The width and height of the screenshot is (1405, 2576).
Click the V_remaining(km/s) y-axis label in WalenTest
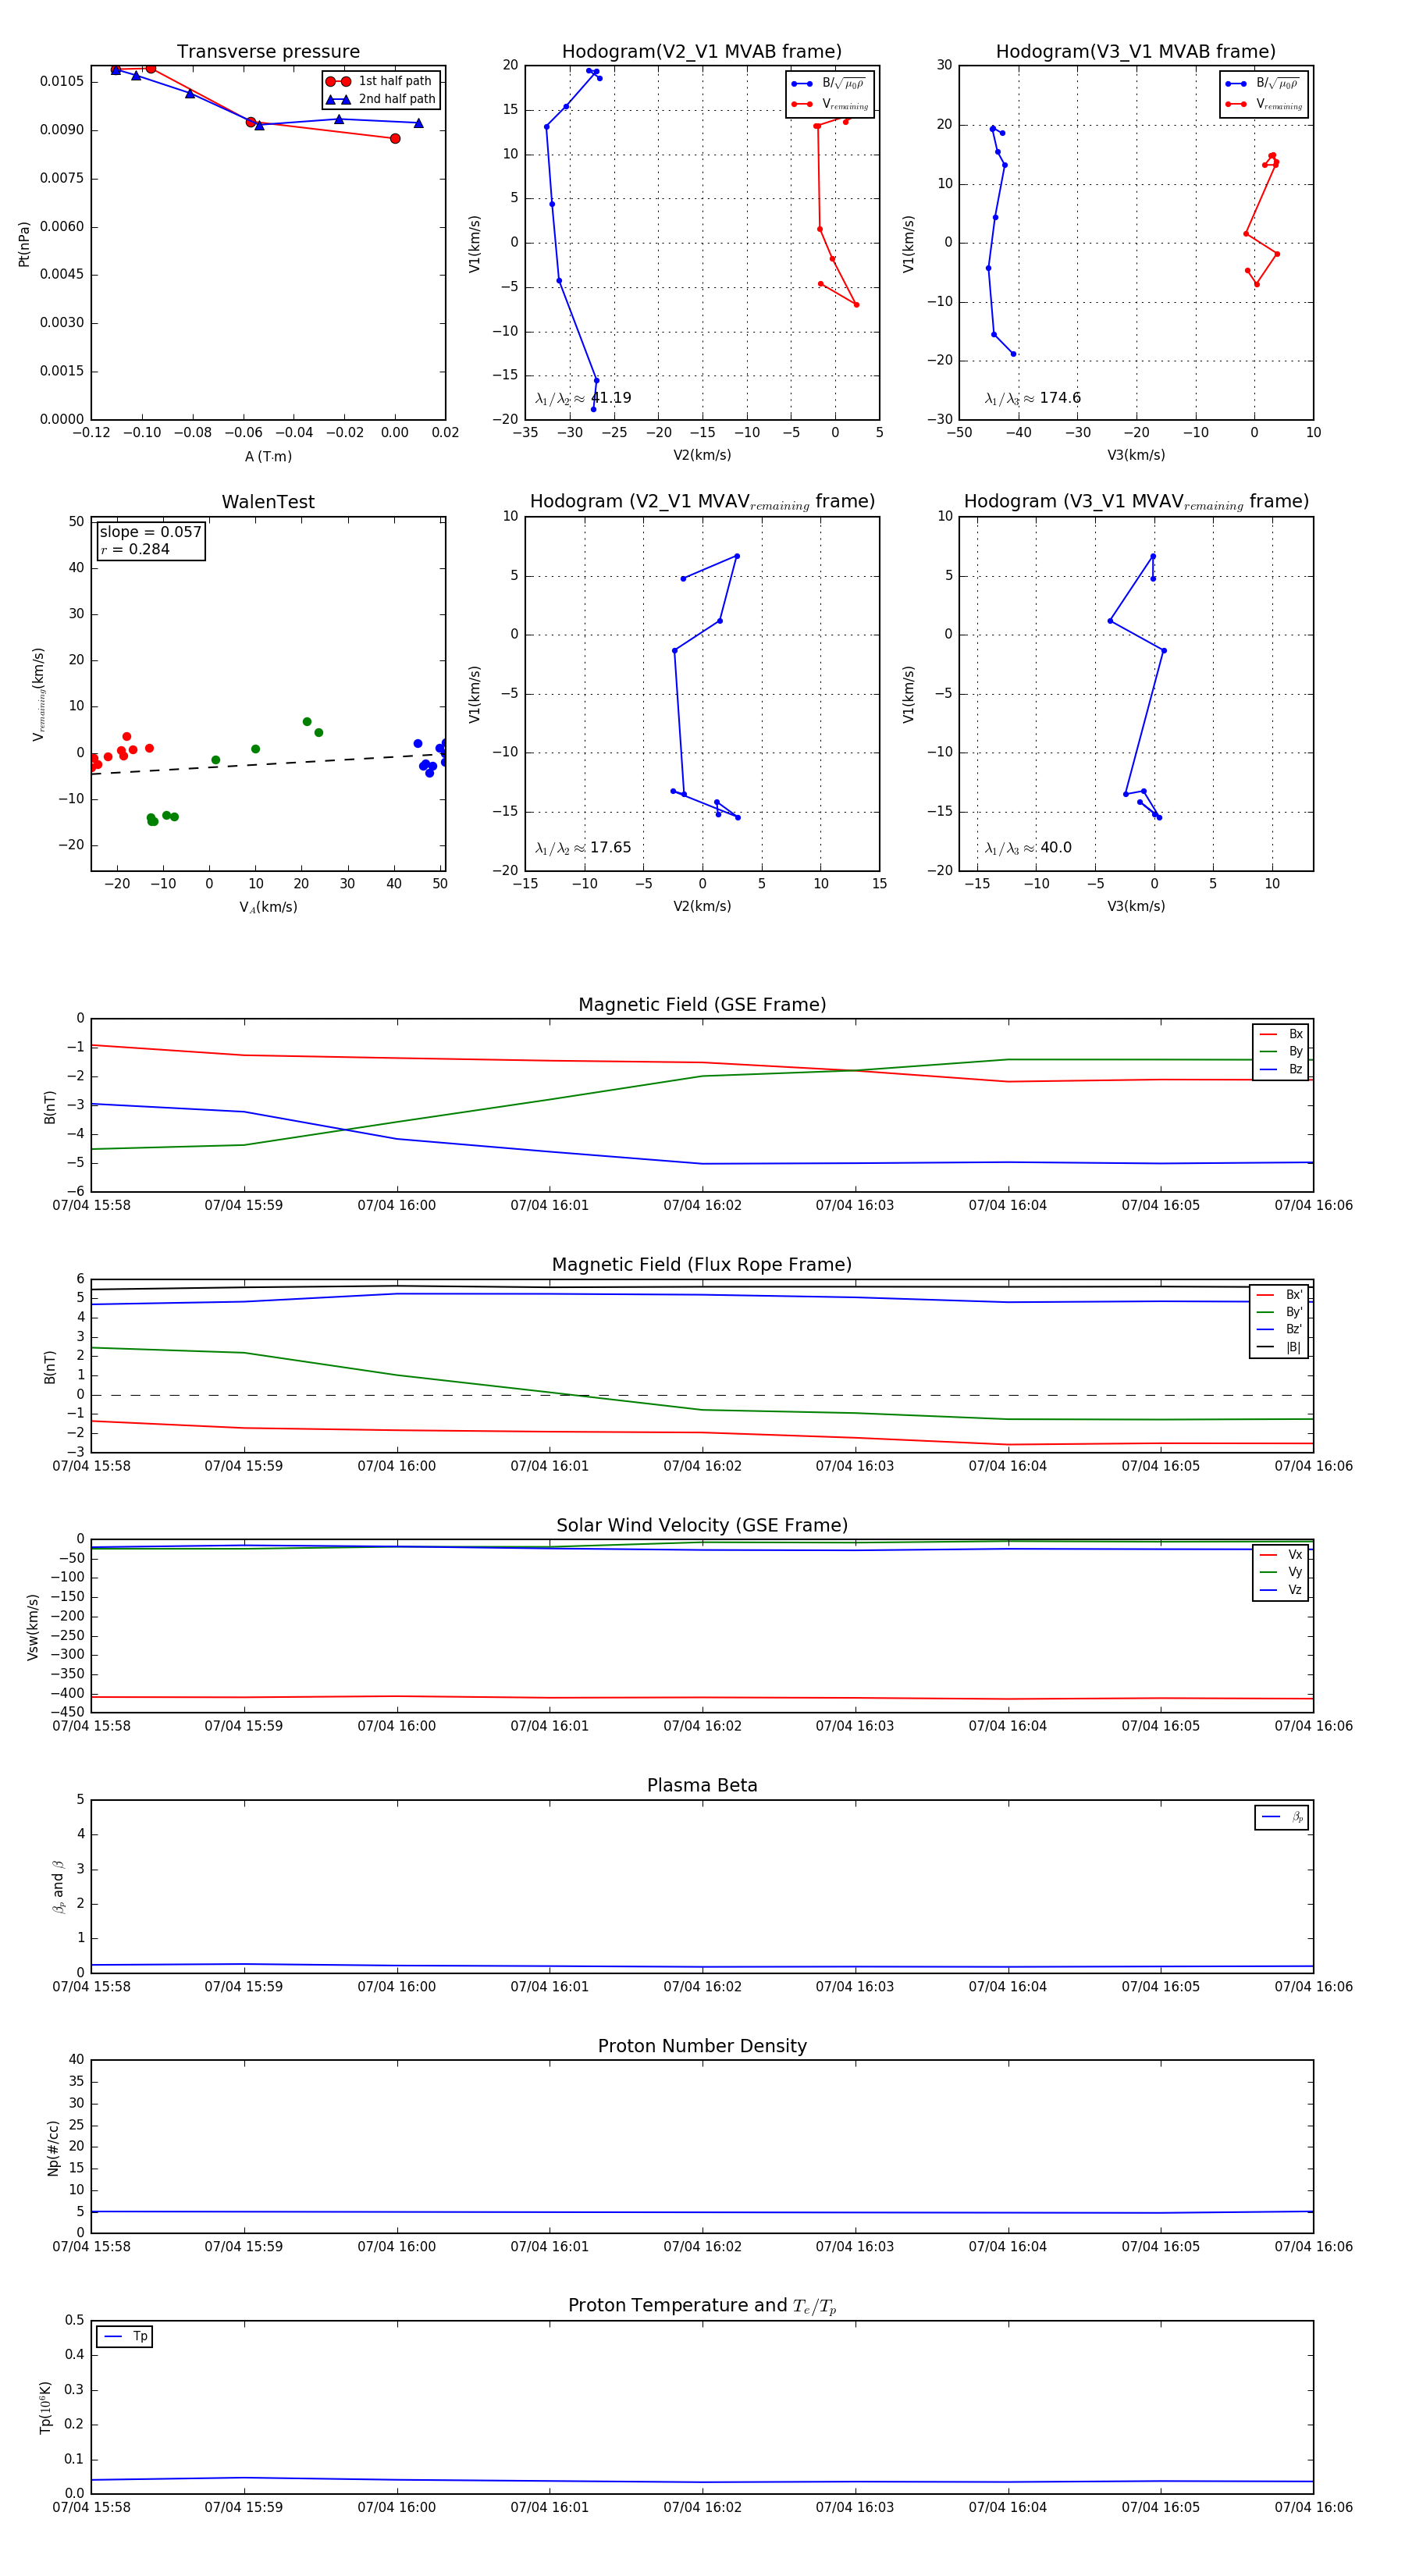point(39,695)
